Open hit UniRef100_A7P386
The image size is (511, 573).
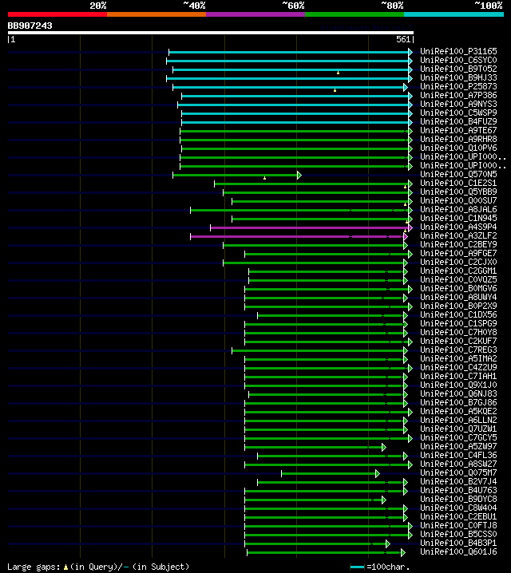458,96
